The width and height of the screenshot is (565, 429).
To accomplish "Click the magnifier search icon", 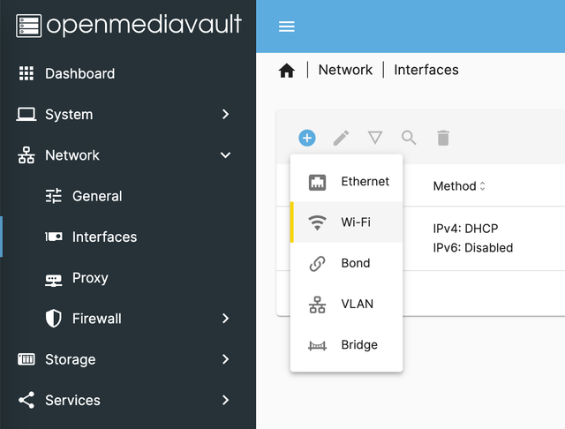I will tap(409, 138).
